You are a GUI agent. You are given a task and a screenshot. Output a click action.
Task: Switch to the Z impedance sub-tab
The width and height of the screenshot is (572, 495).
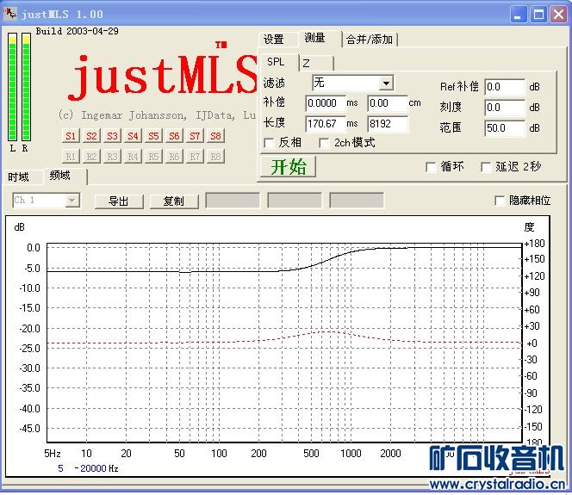point(316,63)
